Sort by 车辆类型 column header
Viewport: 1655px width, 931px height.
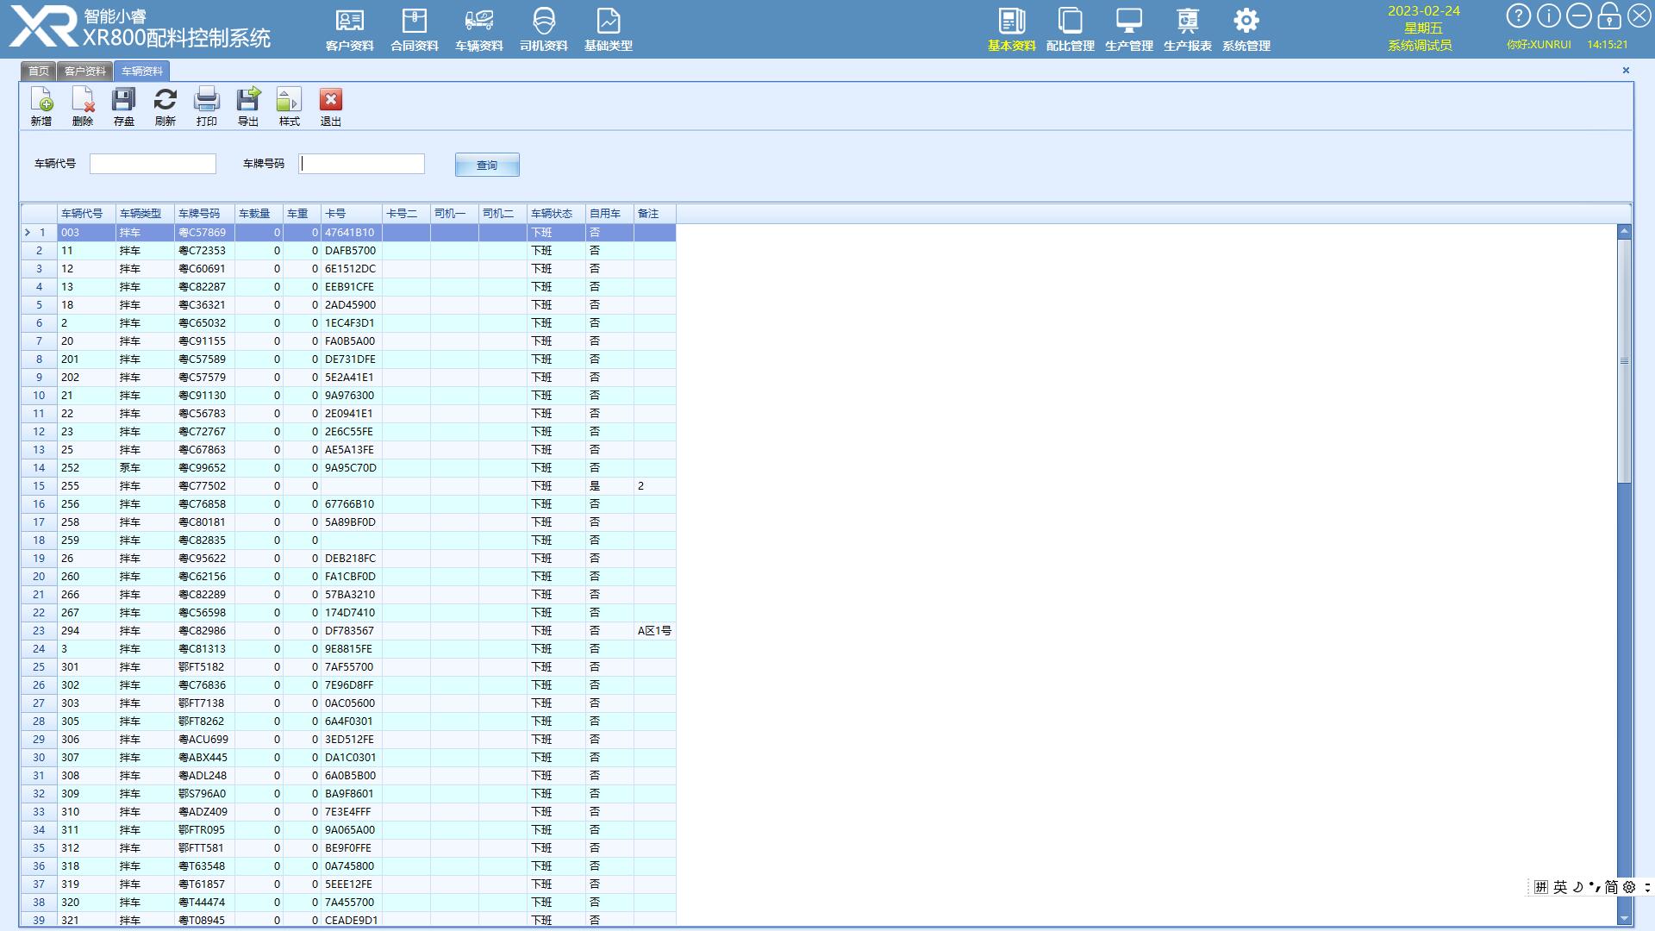[145, 214]
